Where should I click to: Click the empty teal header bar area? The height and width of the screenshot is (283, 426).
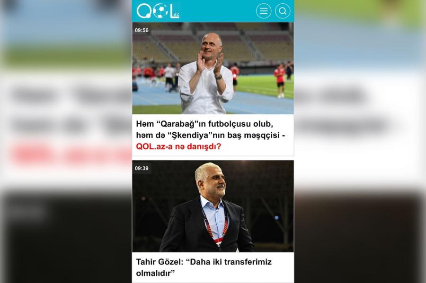[217, 11]
